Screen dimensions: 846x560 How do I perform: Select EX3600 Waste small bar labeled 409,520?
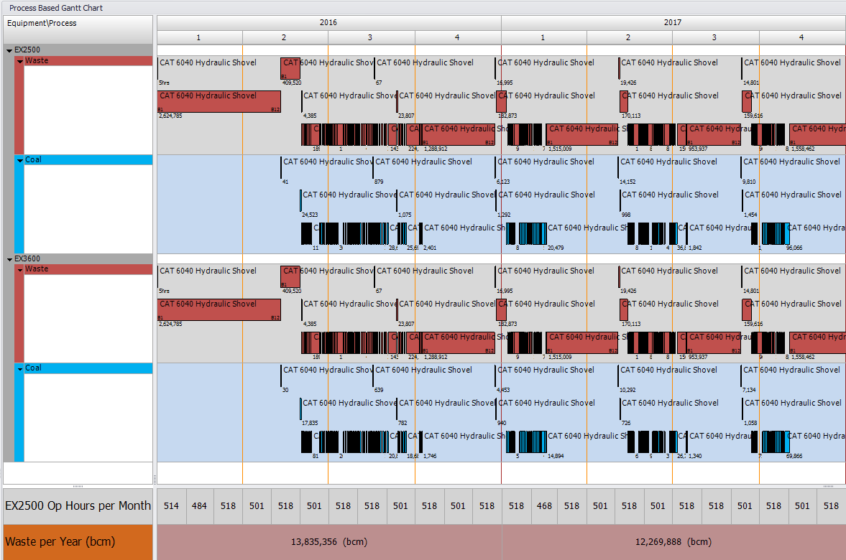pos(290,276)
